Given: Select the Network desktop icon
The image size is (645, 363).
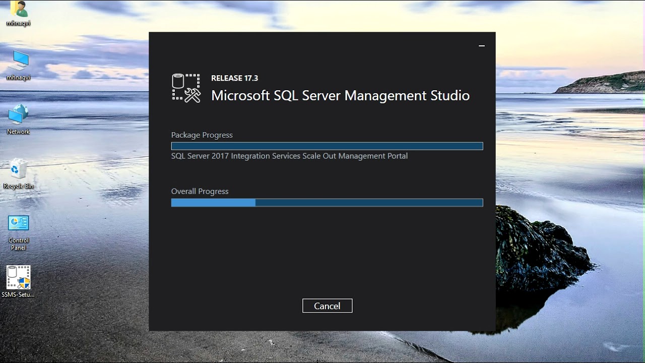Looking at the screenshot, I should tap(19, 119).
